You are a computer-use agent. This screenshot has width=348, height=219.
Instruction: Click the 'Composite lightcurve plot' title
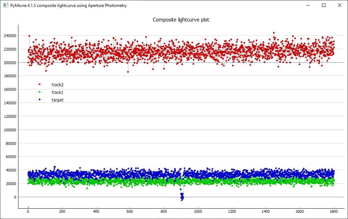tap(181, 20)
